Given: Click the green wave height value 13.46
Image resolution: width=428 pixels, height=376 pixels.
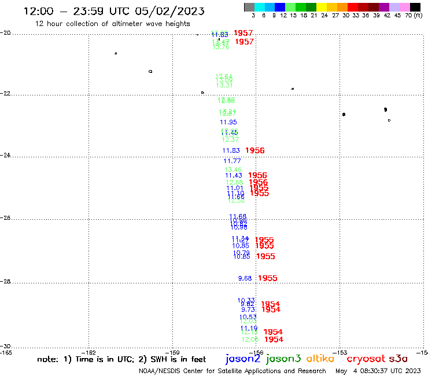Looking at the screenshot, I should point(233,169).
